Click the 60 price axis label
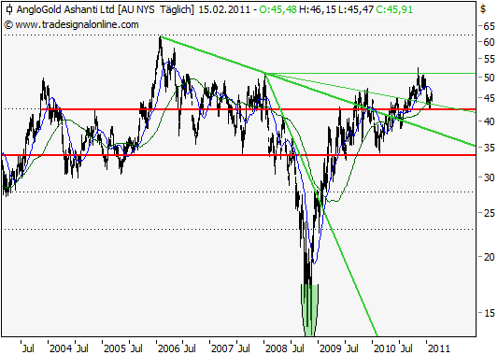This screenshot has height=355, width=498. pos(489,42)
